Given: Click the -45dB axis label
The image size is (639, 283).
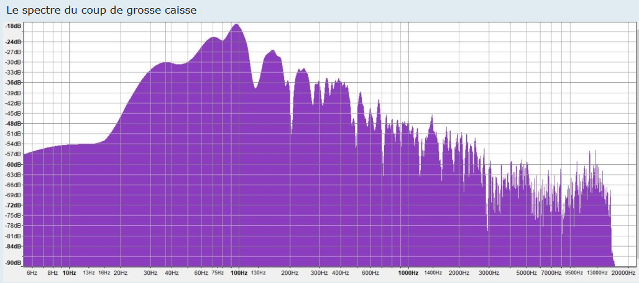Looking at the screenshot, I should coord(14,113).
